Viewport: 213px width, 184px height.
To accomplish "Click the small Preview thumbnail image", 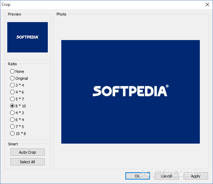I will tap(28, 37).
